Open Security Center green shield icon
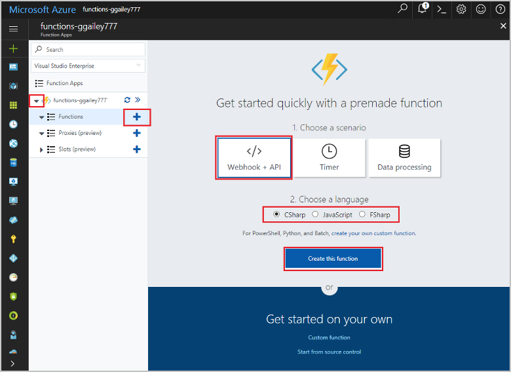The height and width of the screenshot is (372, 511). 13,297
